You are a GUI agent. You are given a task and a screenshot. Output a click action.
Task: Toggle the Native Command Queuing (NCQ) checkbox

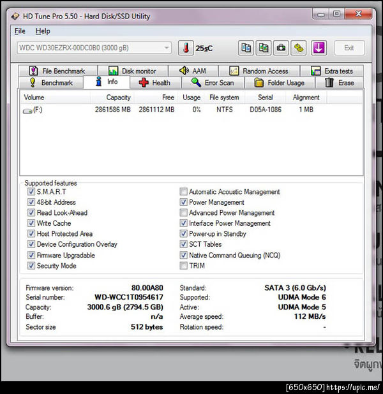[x=183, y=255]
